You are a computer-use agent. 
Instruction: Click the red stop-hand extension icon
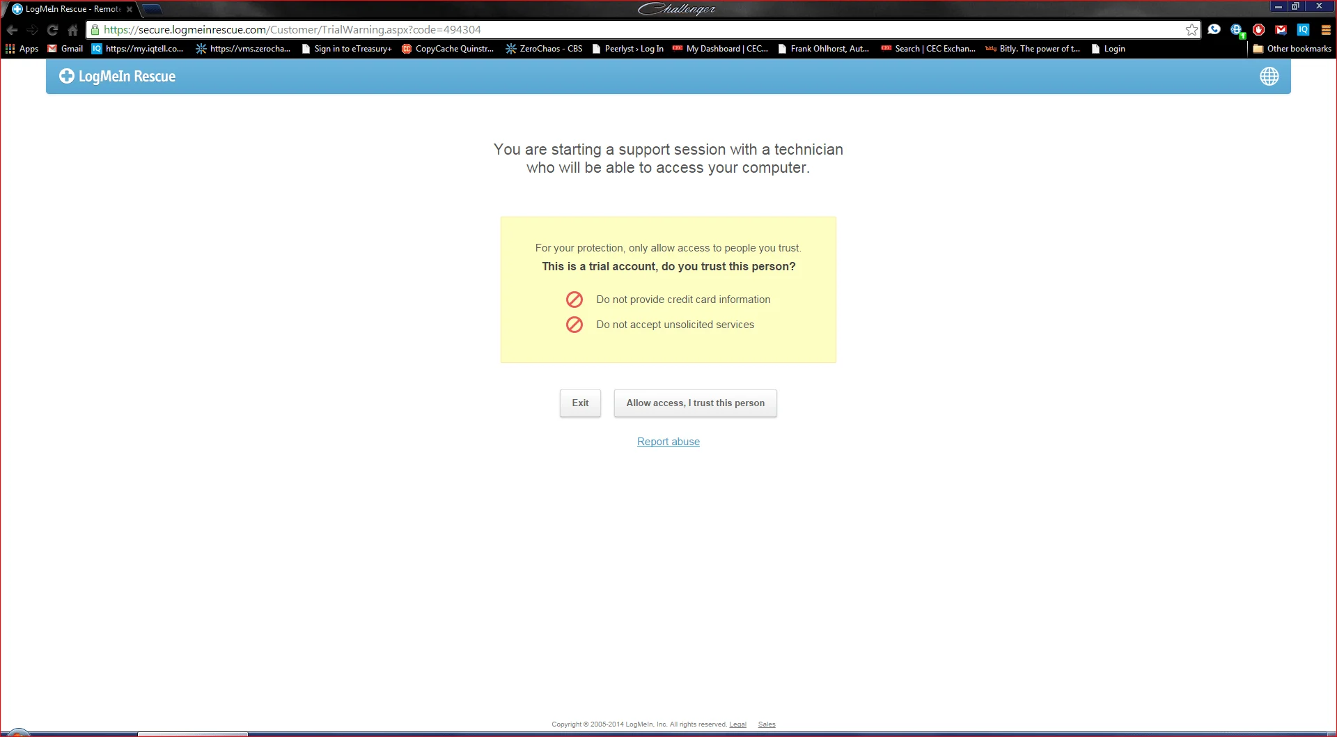(x=1258, y=29)
